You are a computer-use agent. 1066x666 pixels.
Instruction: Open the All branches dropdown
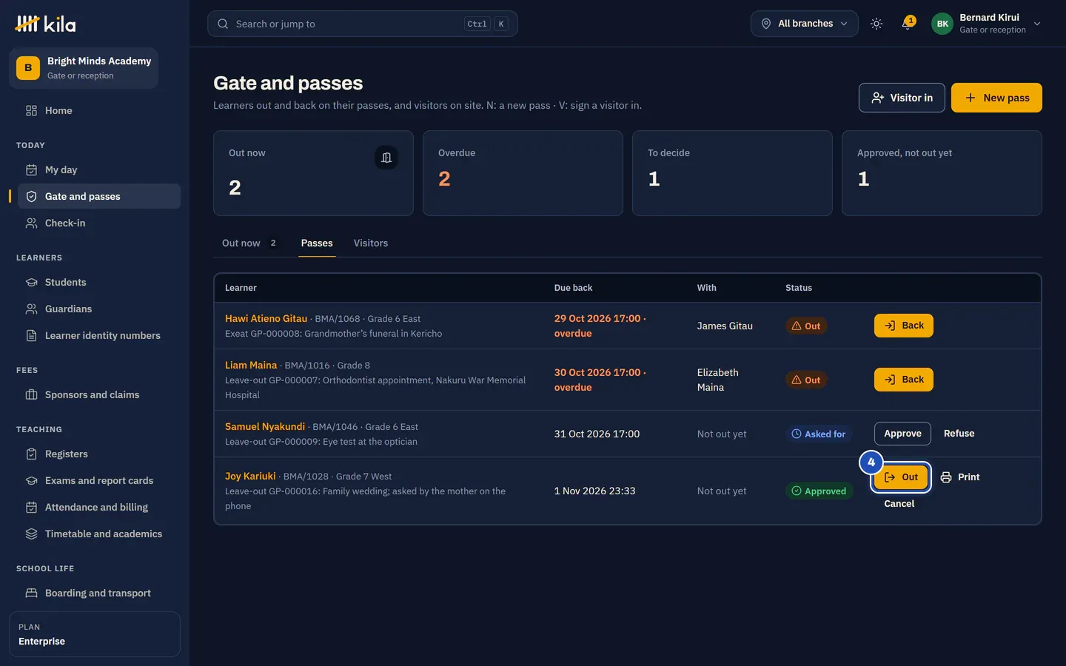pyautogui.click(x=805, y=24)
